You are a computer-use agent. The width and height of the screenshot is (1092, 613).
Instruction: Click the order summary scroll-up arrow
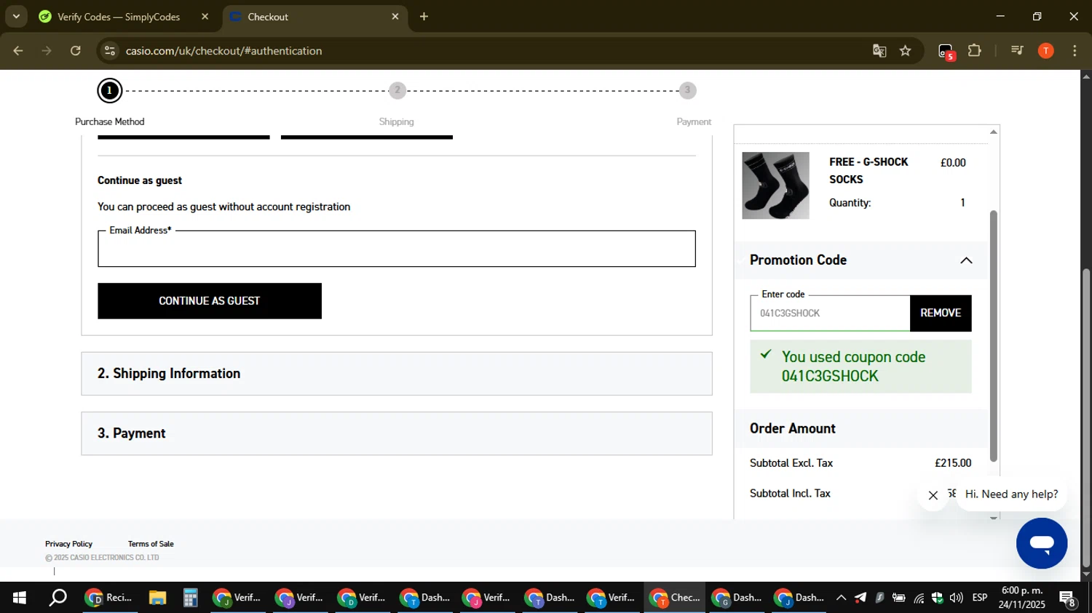click(x=994, y=132)
